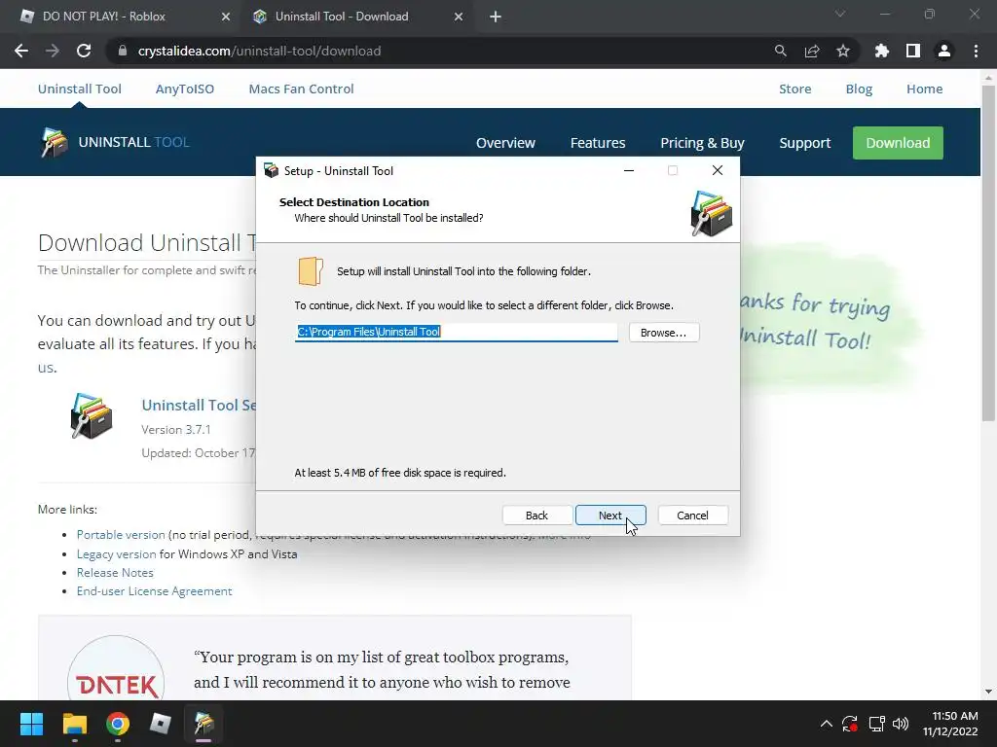This screenshot has width=997, height=747.
Task: Open the Portable version link
Action: [121, 535]
